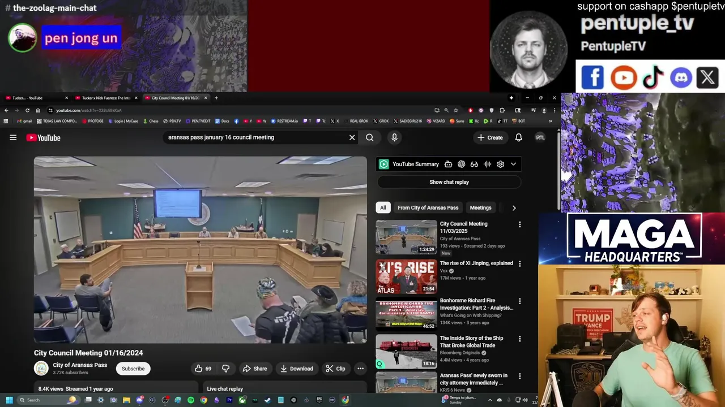
Task: Go to the YouTube home logo
Action: [43, 138]
